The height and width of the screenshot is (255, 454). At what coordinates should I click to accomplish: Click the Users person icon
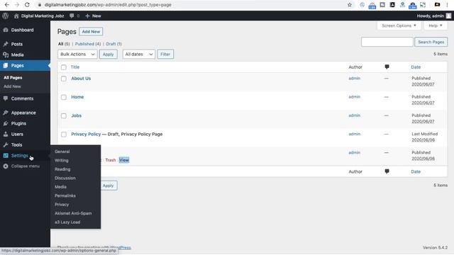[x=6, y=134]
